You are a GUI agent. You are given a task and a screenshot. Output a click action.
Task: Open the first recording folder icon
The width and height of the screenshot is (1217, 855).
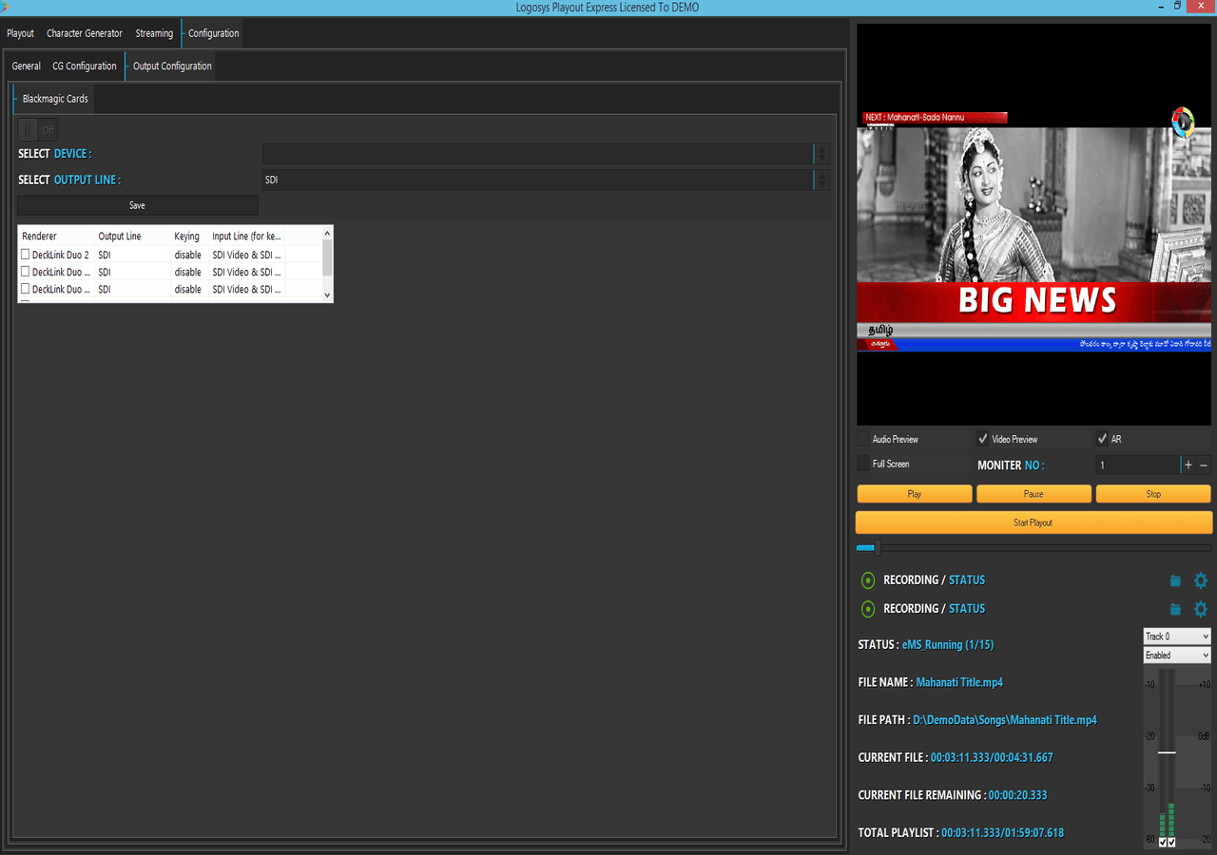tap(1175, 580)
